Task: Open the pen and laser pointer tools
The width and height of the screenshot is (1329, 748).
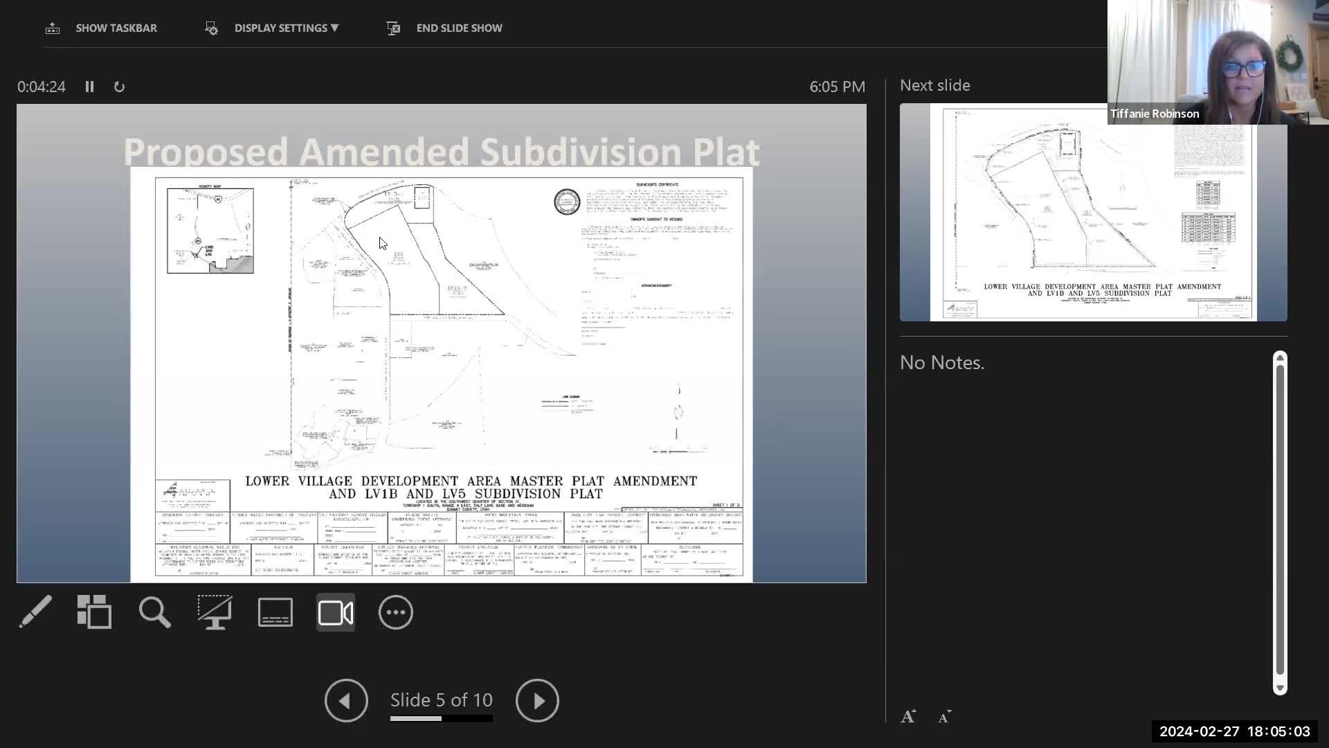Action: 35,612
